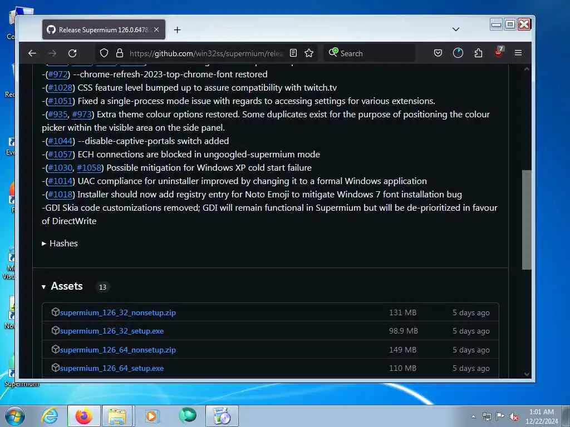Collapse the Assets section
This screenshot has height=427, width=570.
tap(62, 286)
